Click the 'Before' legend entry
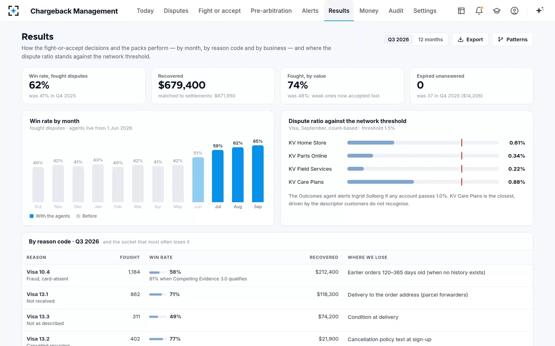The image size is (555, 346). [86, 216]
